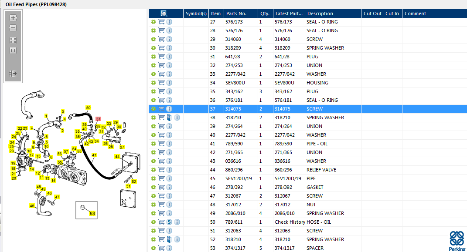Select part number 374/1317 in Parts No.
This screenshot has width=467, height=252.
tap(235, 248)
